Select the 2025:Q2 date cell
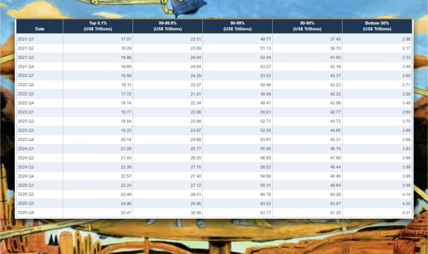 pos(40,194)
